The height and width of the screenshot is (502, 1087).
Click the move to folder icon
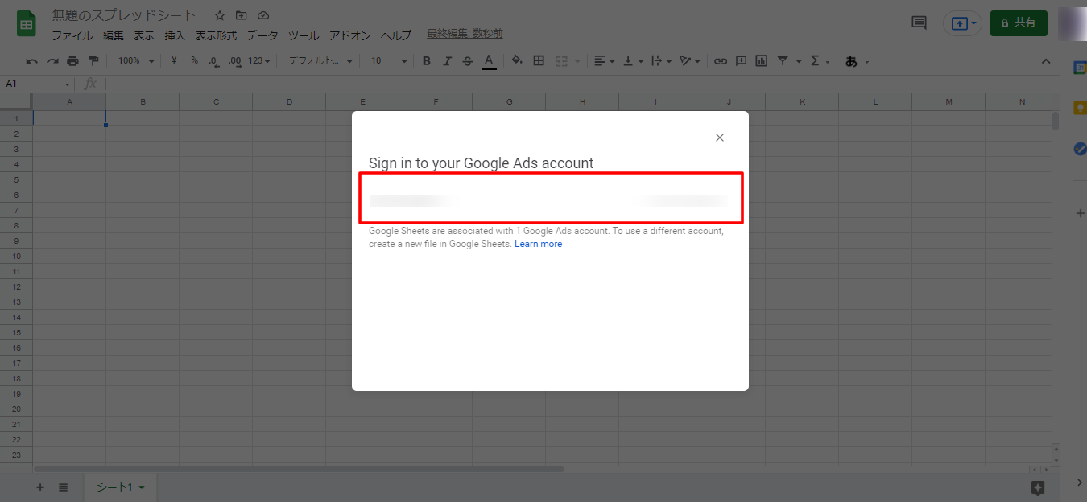(x=242, y=15)
